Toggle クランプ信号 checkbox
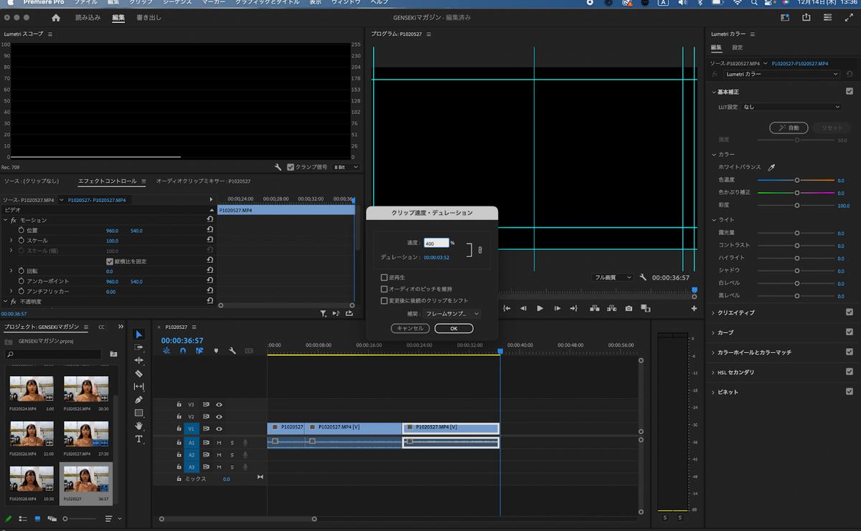 [291, 167]
